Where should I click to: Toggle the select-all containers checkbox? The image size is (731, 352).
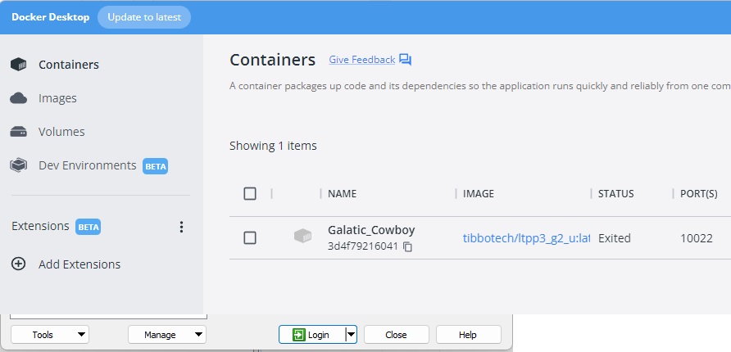coord(250,194)
